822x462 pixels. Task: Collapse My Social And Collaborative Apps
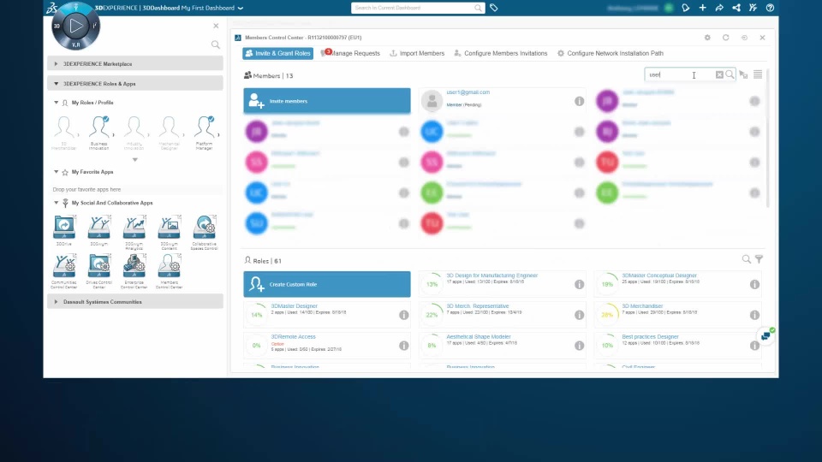(x=57, y=203)
